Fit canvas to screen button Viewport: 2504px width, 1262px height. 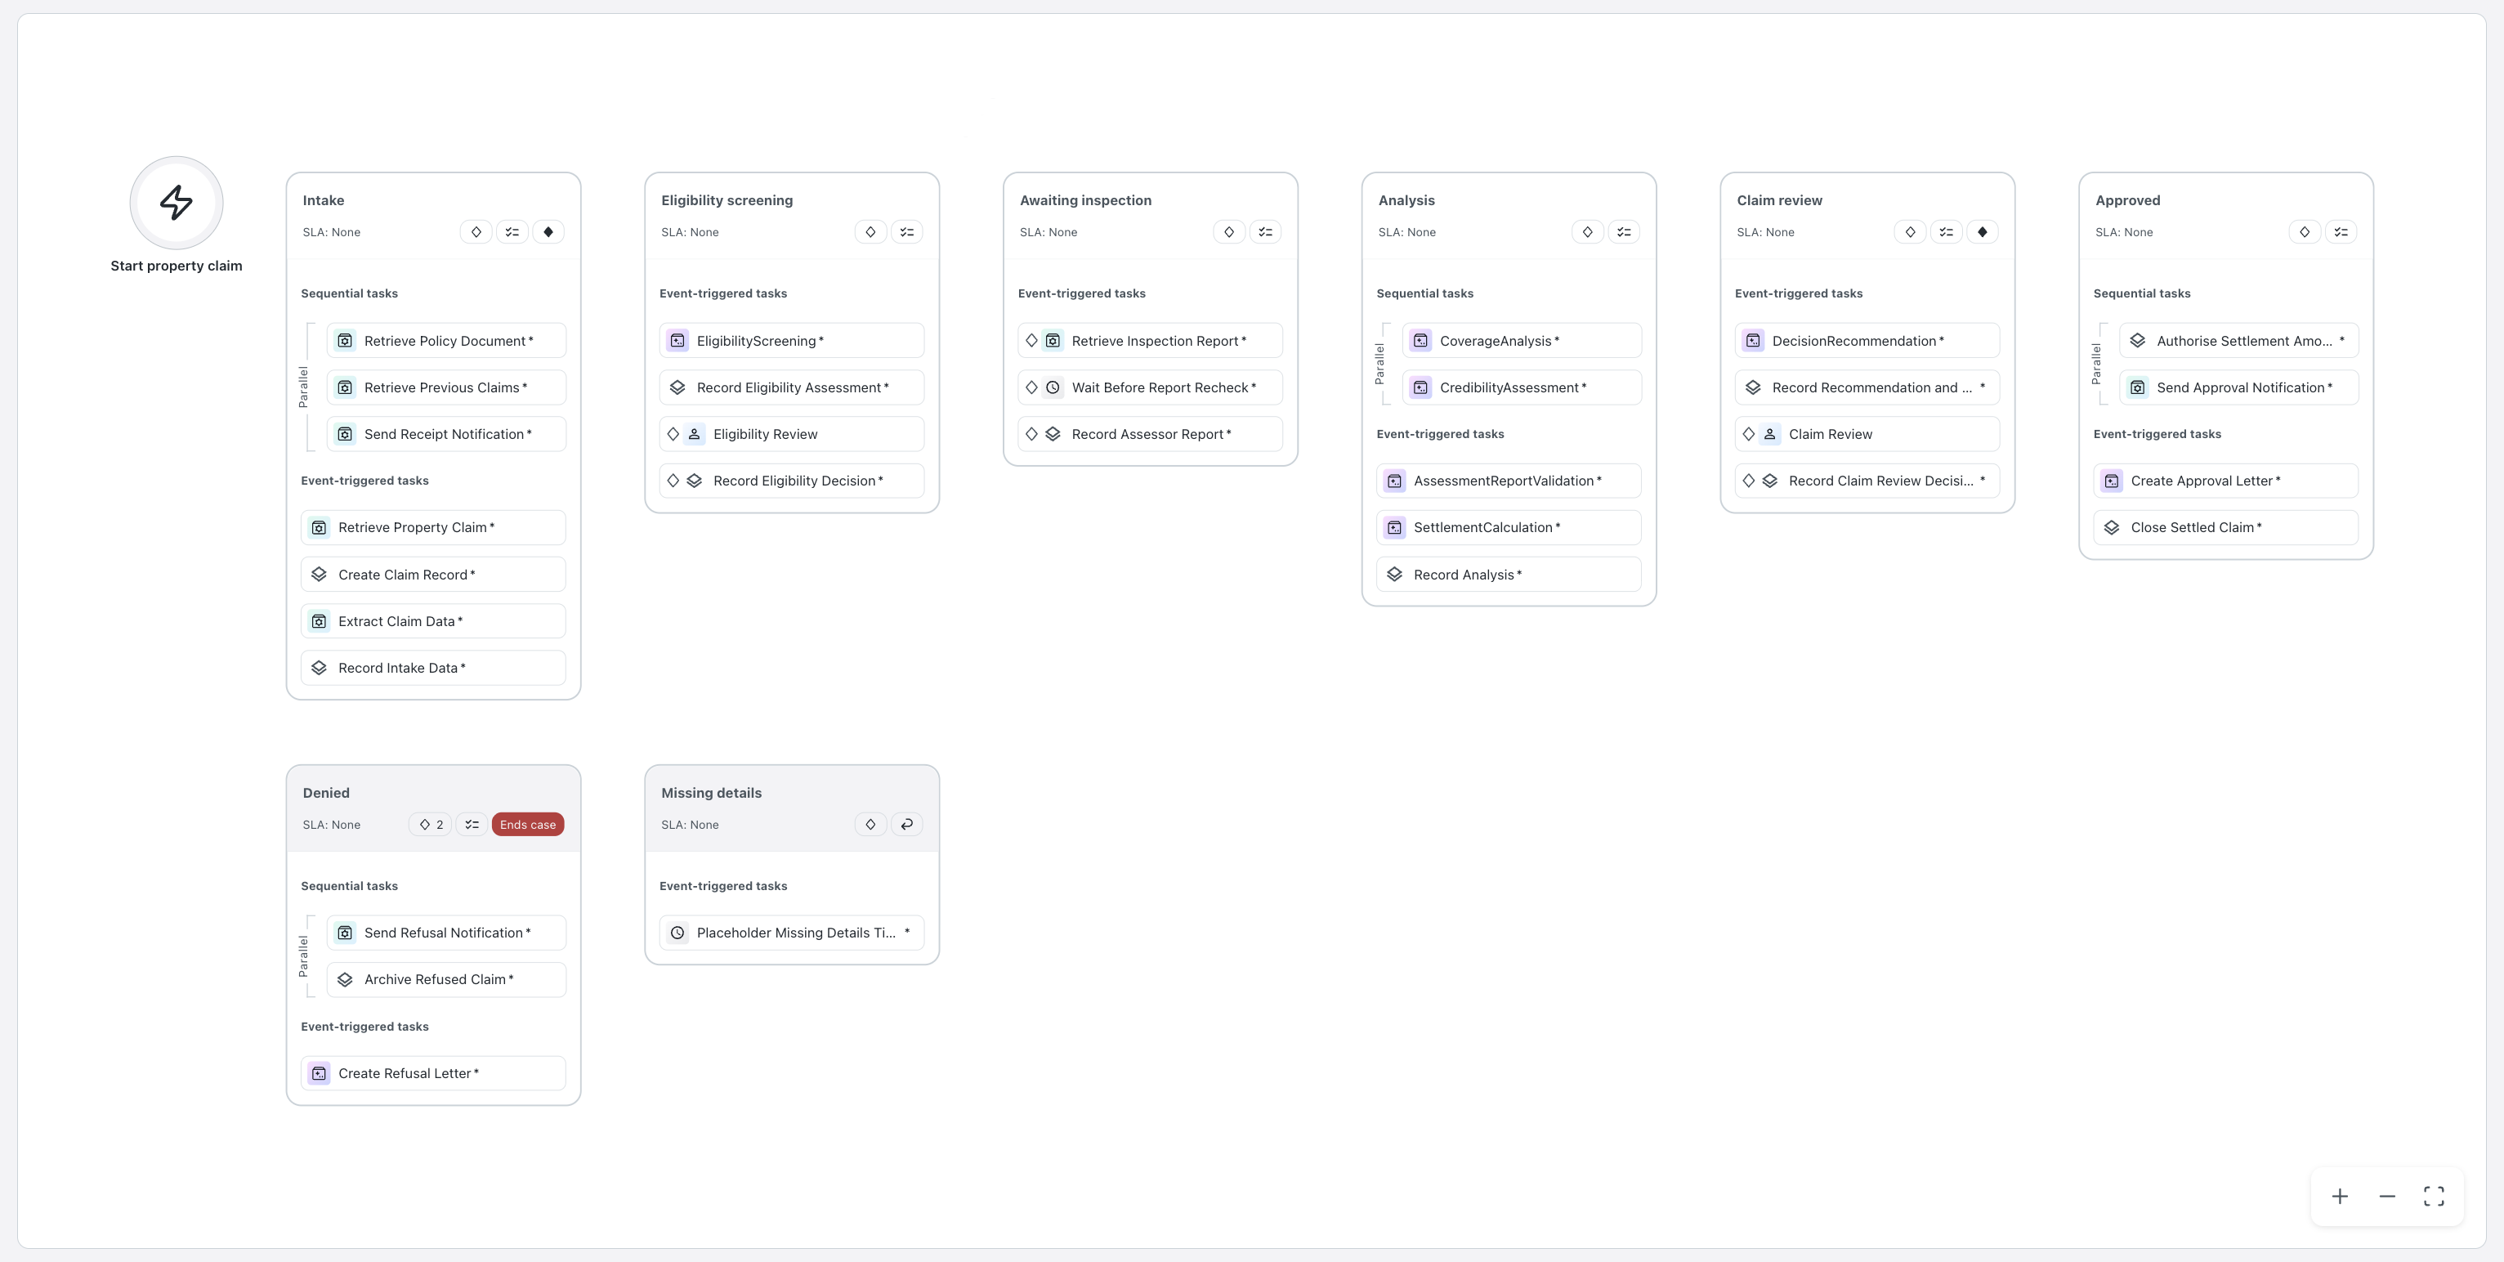(x=2433, y=1196)
